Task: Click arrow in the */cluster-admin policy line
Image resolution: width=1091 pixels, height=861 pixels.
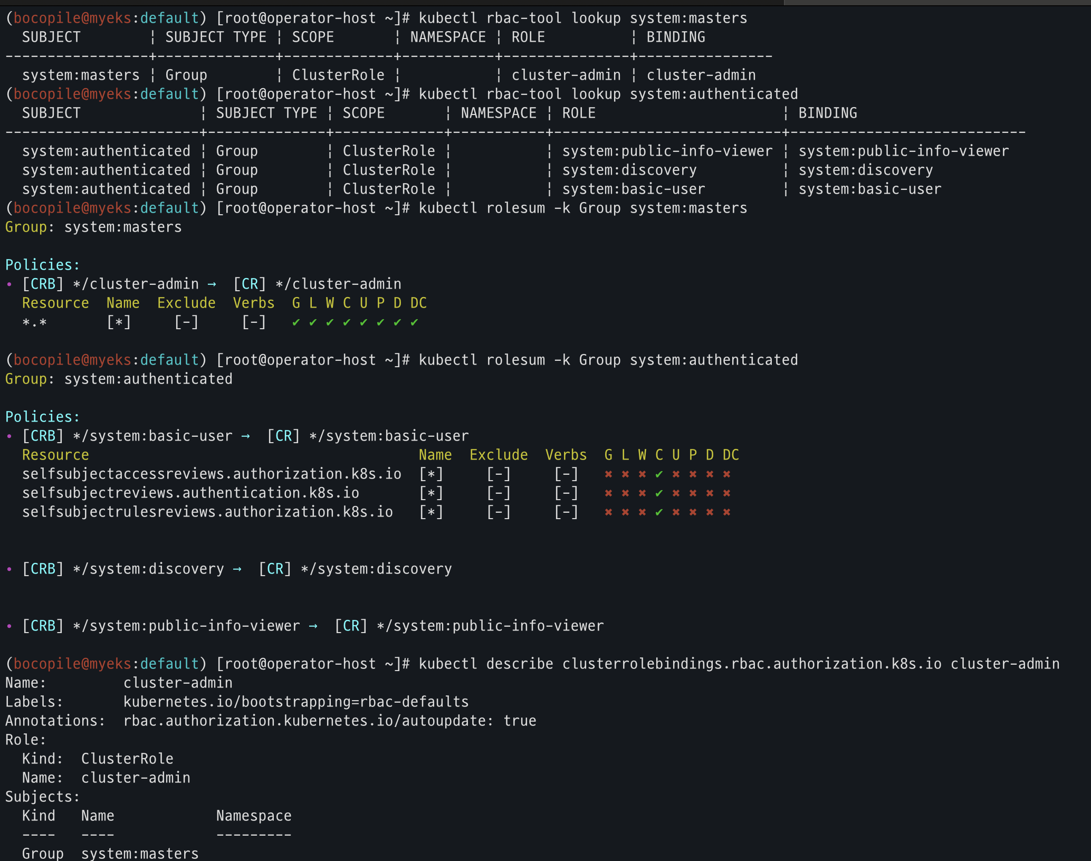Action: pos(212,284)
